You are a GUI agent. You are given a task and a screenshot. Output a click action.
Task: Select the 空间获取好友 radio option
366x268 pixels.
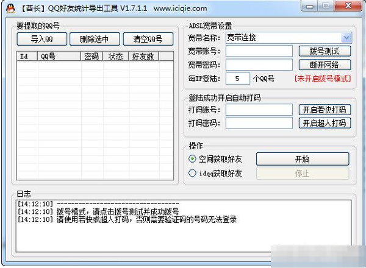click(x=193, y=159)
